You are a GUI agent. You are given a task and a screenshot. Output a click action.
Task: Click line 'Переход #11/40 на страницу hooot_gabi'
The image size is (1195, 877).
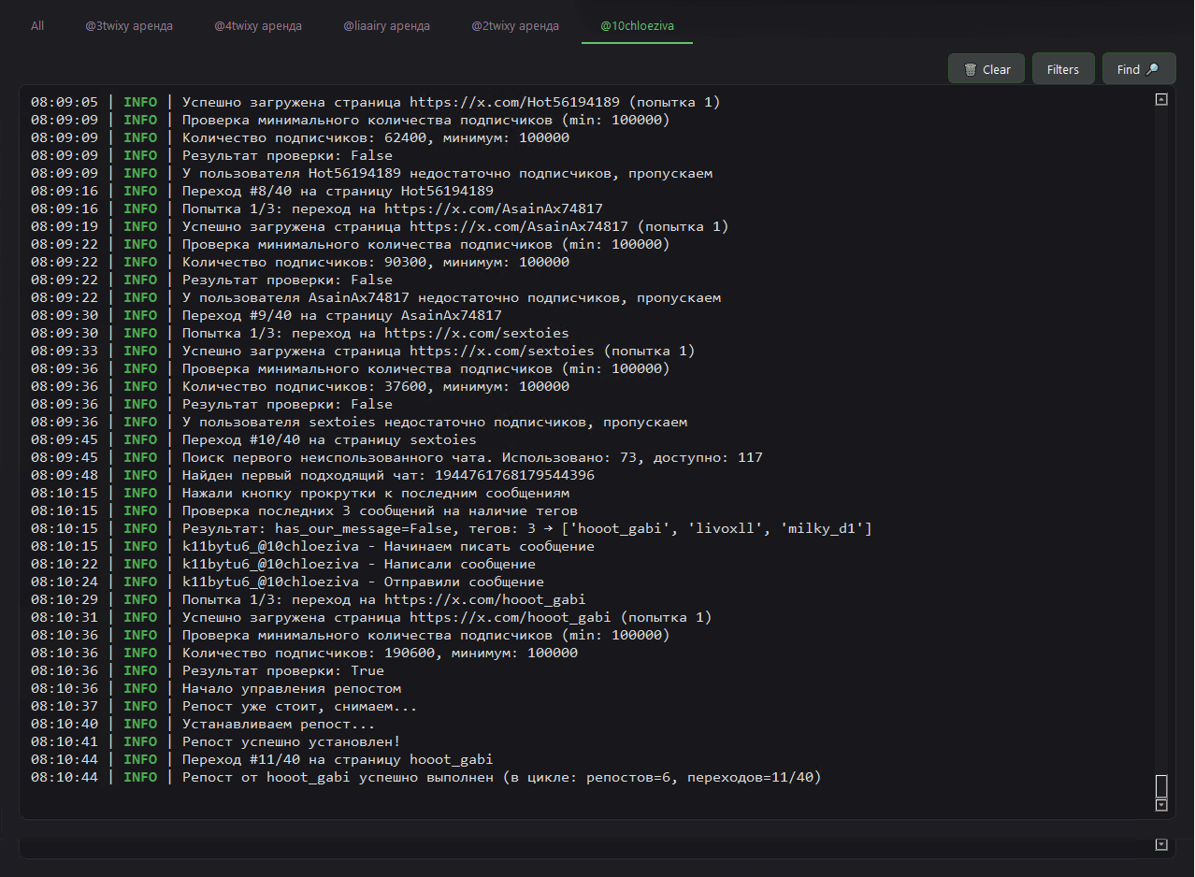(x=262, y=759)
